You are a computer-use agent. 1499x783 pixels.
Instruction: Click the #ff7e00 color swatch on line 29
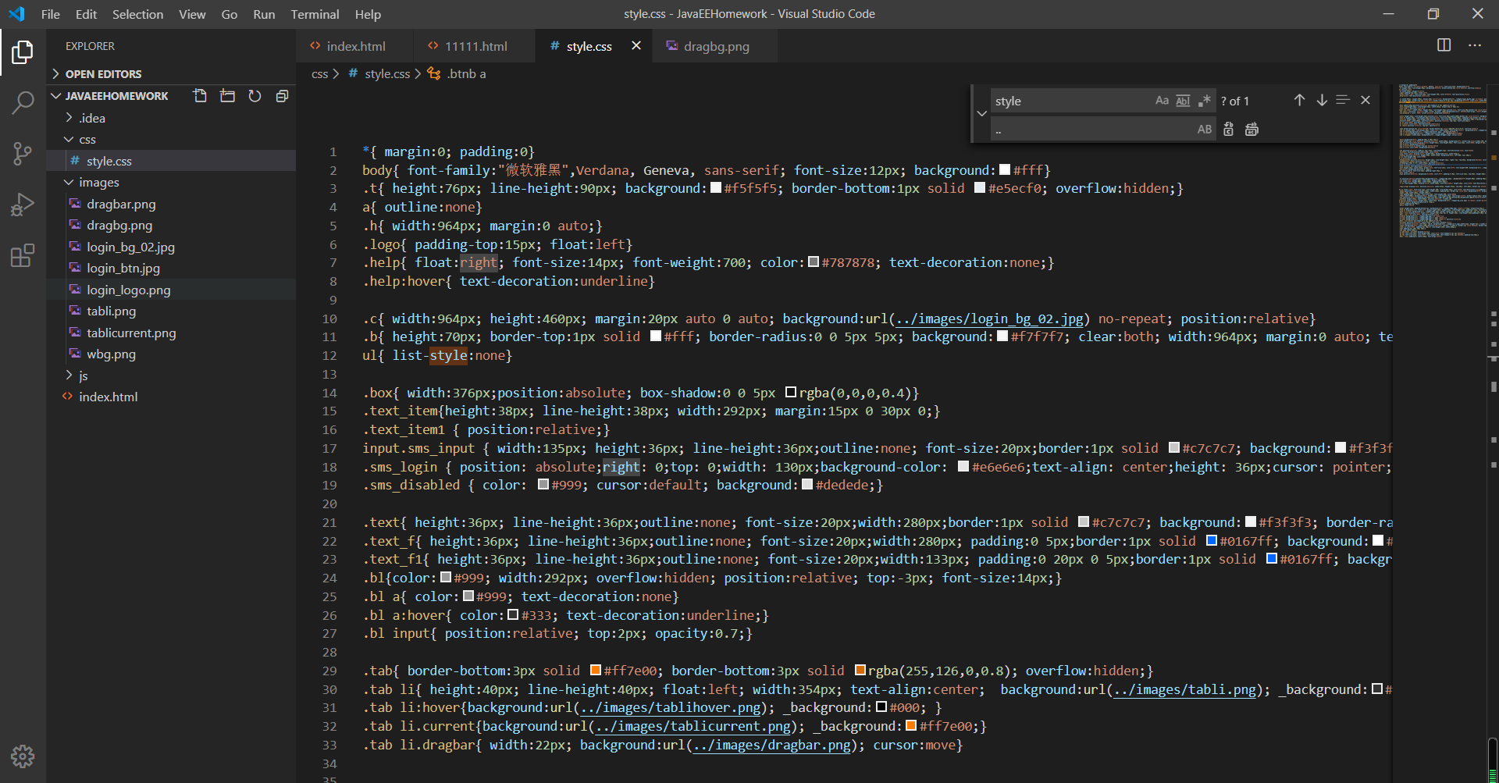(x=595, y=671)
